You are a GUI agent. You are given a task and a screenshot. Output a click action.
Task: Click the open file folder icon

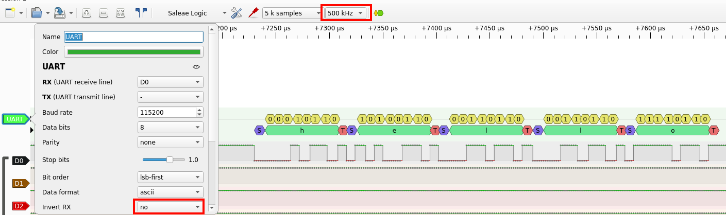click(x=36, y=13)
